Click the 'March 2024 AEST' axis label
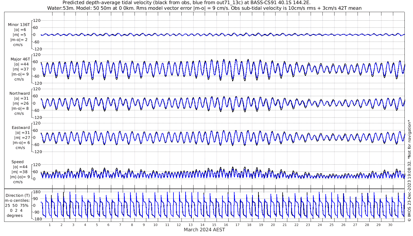This screenshot has width=413, height=236. pyautogui.click(x=204, y=230)
